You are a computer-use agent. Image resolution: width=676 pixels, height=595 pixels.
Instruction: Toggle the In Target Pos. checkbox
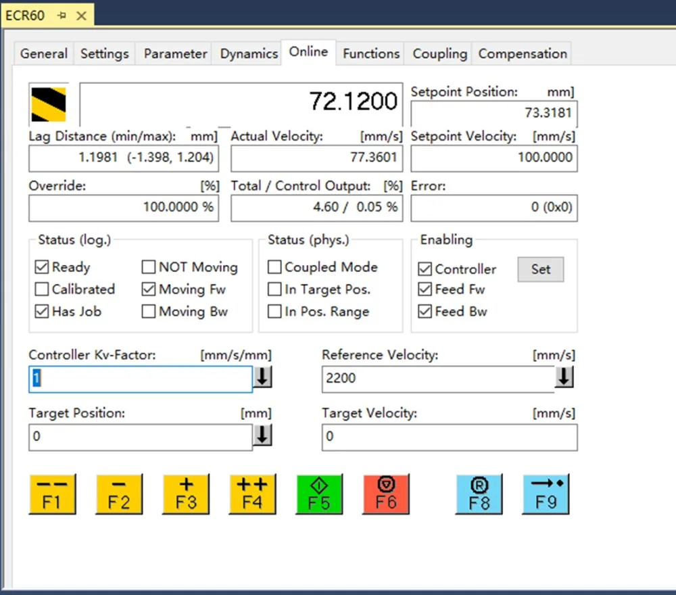tap(274, 289)
